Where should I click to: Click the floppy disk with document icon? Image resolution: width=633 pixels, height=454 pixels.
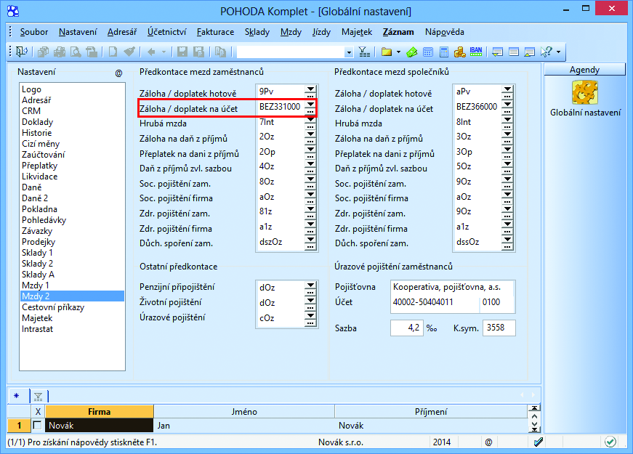tap(198, 52)
